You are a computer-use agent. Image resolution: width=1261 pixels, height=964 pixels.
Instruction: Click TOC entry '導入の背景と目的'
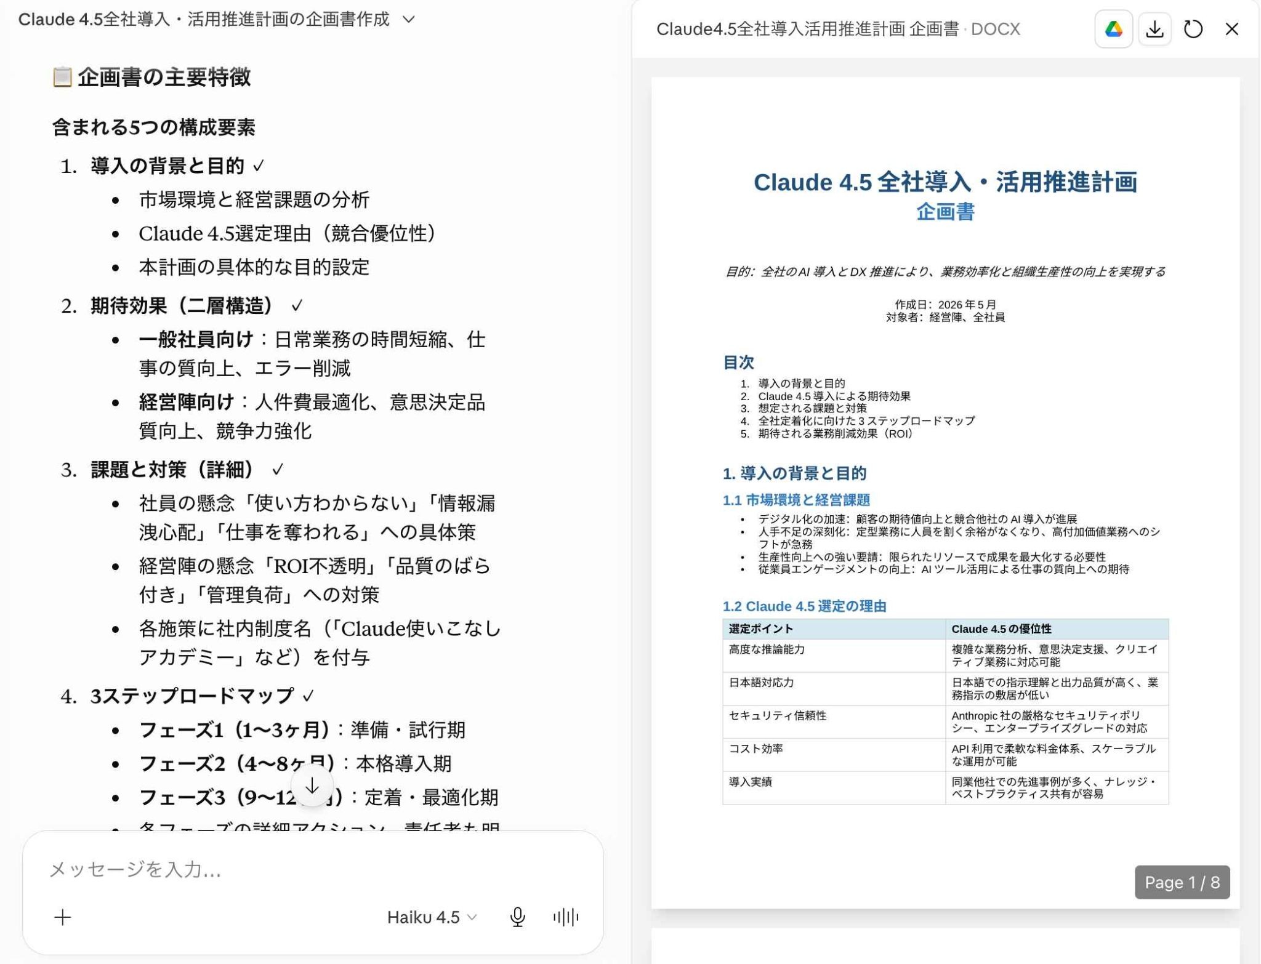pos(801,383)
